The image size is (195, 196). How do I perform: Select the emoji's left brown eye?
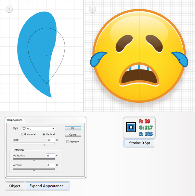[x=124, y=43]
